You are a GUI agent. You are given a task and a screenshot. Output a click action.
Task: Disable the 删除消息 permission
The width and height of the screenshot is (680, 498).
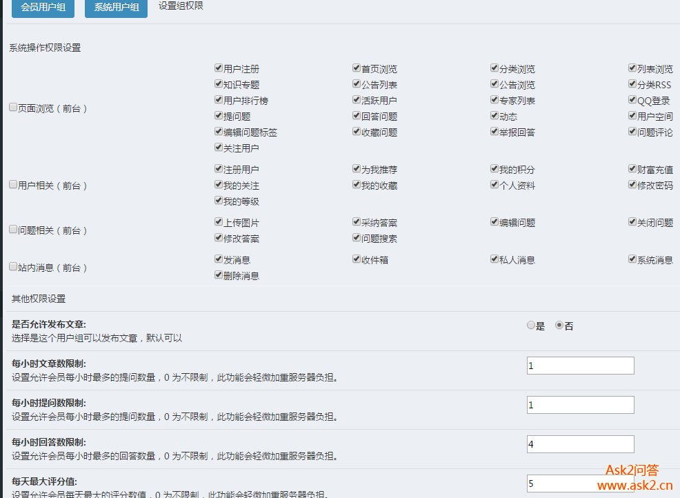[x=219, y=275]
